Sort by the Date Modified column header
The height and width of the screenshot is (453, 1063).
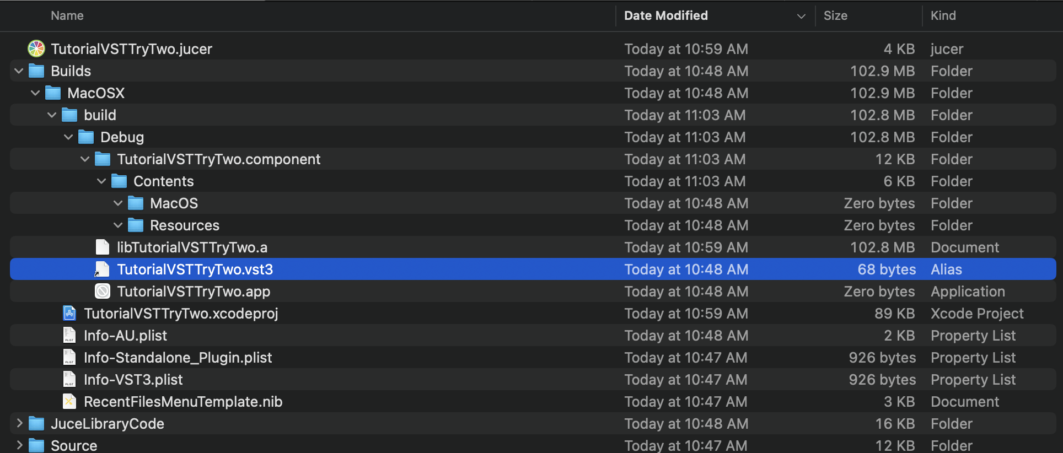tap(665, 15)
